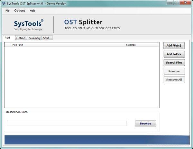193x149 pixels.
Task: Sort by the Size(KB) column header
Action: pos(142,45)
